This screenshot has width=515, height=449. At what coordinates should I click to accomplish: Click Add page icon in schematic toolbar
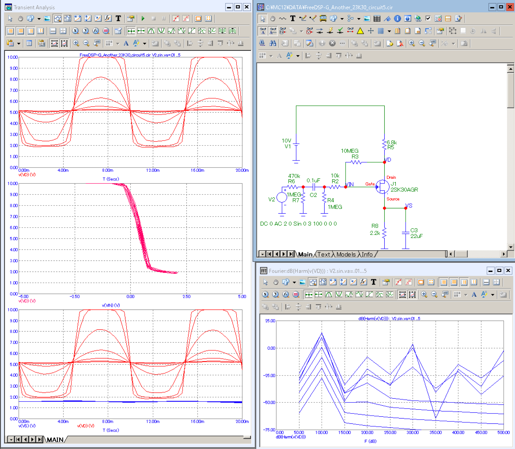390,43
